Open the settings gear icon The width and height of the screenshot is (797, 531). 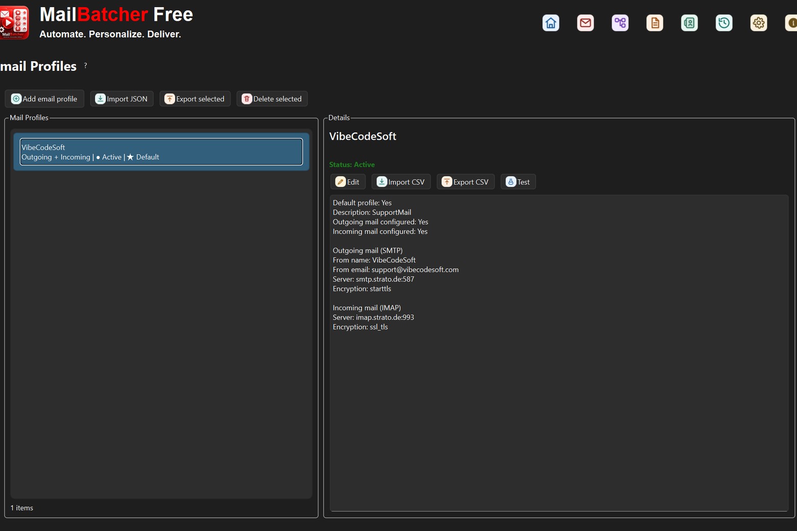759,23
